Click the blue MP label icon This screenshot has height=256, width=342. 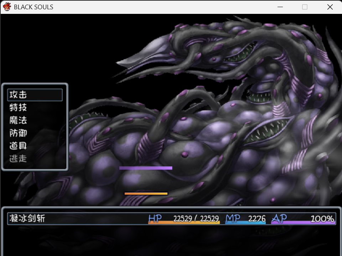(x=233, y=218)
